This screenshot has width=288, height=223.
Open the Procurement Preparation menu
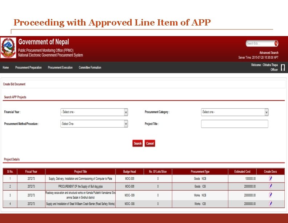[28, 67]
